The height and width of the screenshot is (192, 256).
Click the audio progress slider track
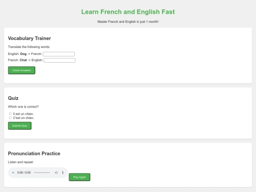point(42,173)
